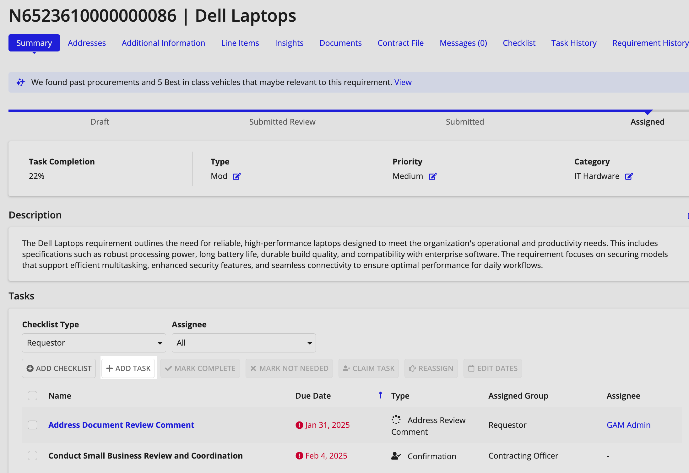Click the REASSIGN button
Screen dimensions: 689x473
click(x=431, y=368)
